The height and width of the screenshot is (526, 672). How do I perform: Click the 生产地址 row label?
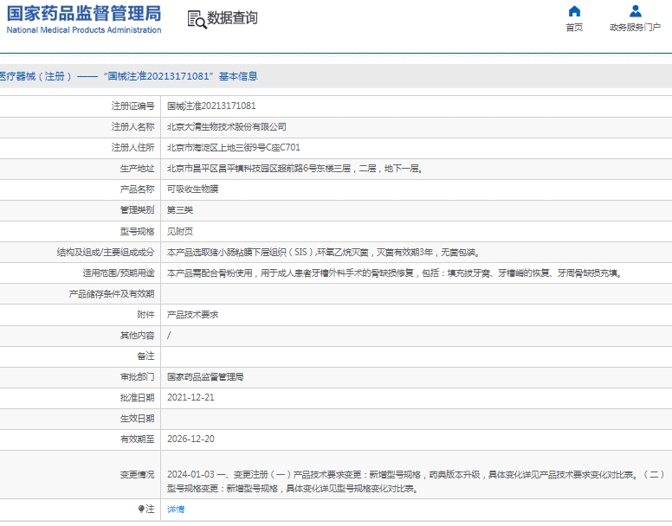[137, 168]
